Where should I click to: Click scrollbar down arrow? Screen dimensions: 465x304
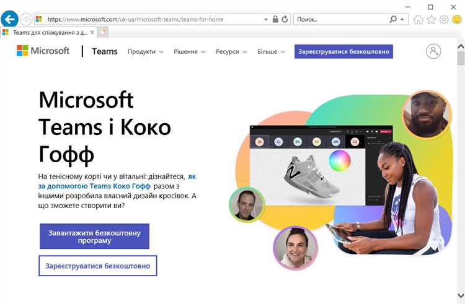(x=461, y=295)
